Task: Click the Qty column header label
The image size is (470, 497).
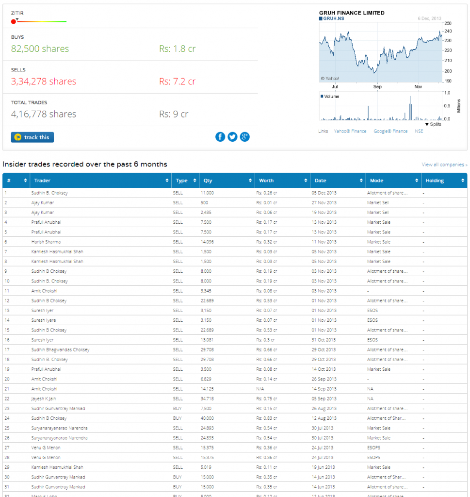Action: click(208, 181)
